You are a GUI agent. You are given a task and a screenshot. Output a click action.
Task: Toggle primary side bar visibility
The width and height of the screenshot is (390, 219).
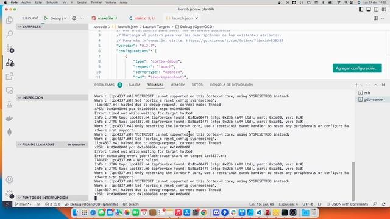coord(361,9)
